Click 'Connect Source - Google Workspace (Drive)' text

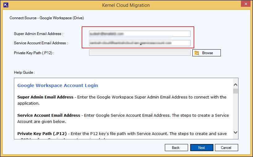pyautogui.click(x=47, y=18)
